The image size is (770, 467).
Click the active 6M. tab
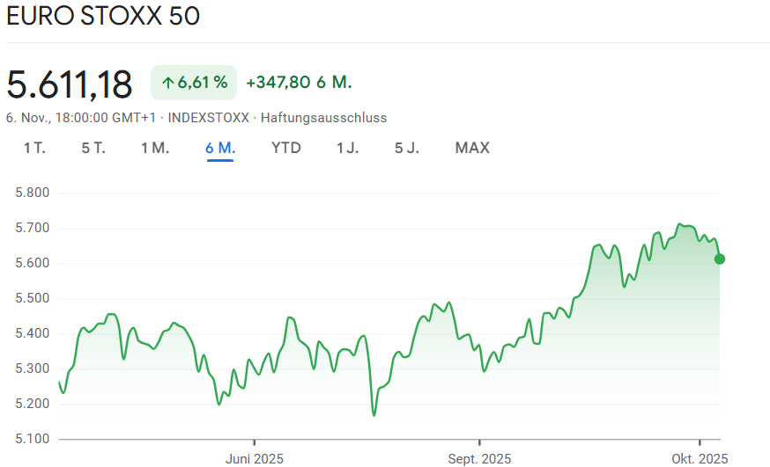pyautogui.click(x=220, y=148)
